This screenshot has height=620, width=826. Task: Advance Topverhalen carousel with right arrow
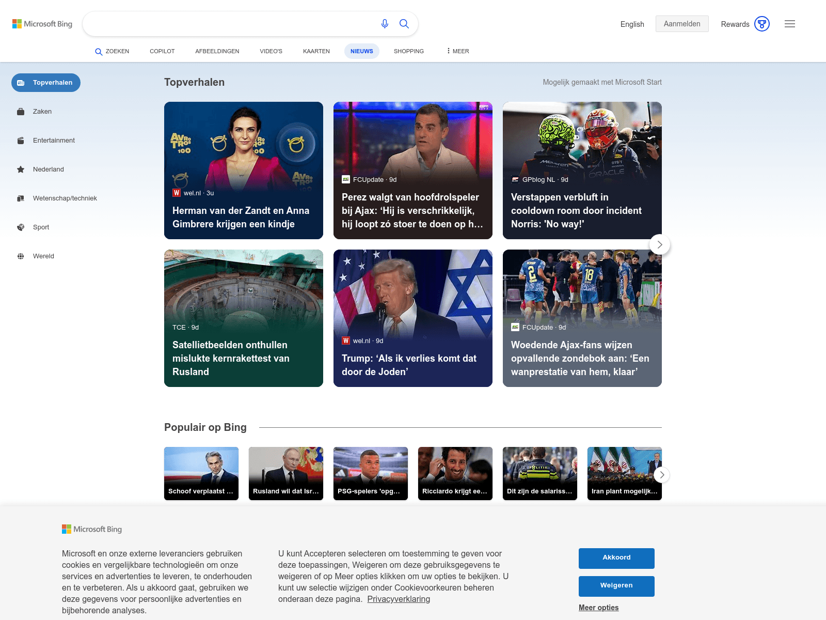[660, 244]
